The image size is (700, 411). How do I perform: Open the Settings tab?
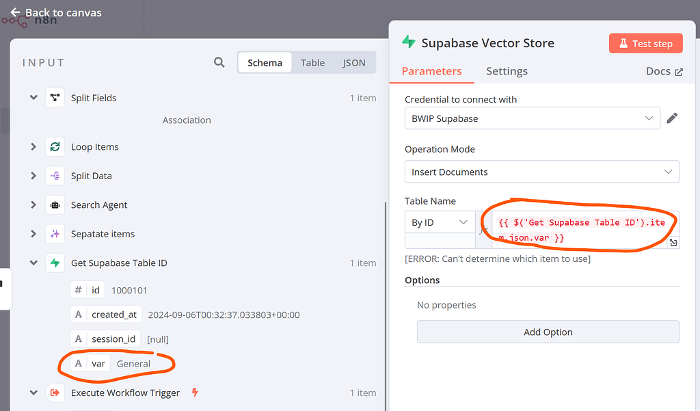[x=507, y=71]
